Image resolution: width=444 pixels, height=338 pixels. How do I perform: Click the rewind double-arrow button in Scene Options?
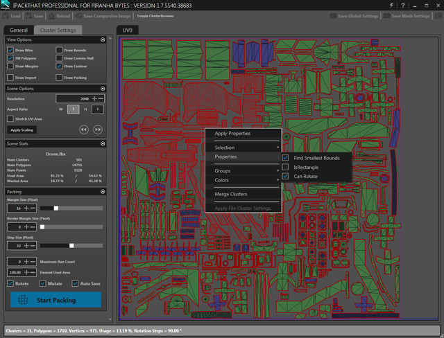pos(83,129)
